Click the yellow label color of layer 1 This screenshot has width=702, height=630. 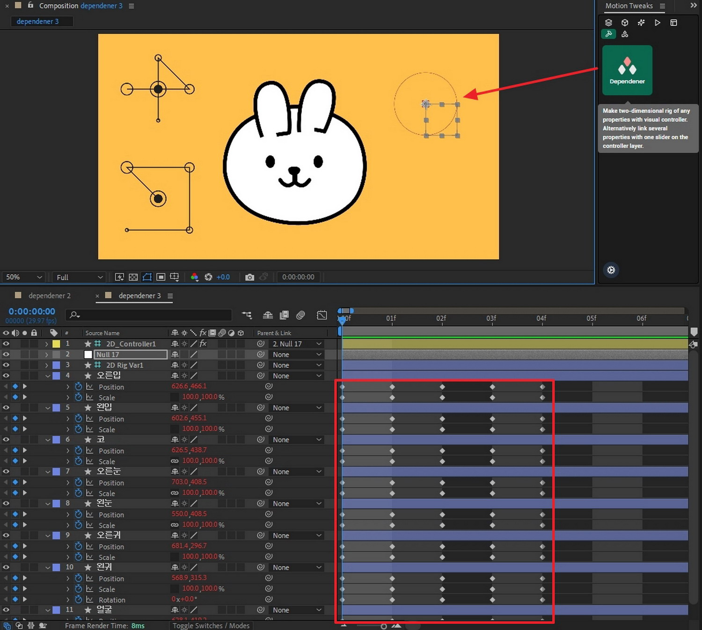click(56, 344)
